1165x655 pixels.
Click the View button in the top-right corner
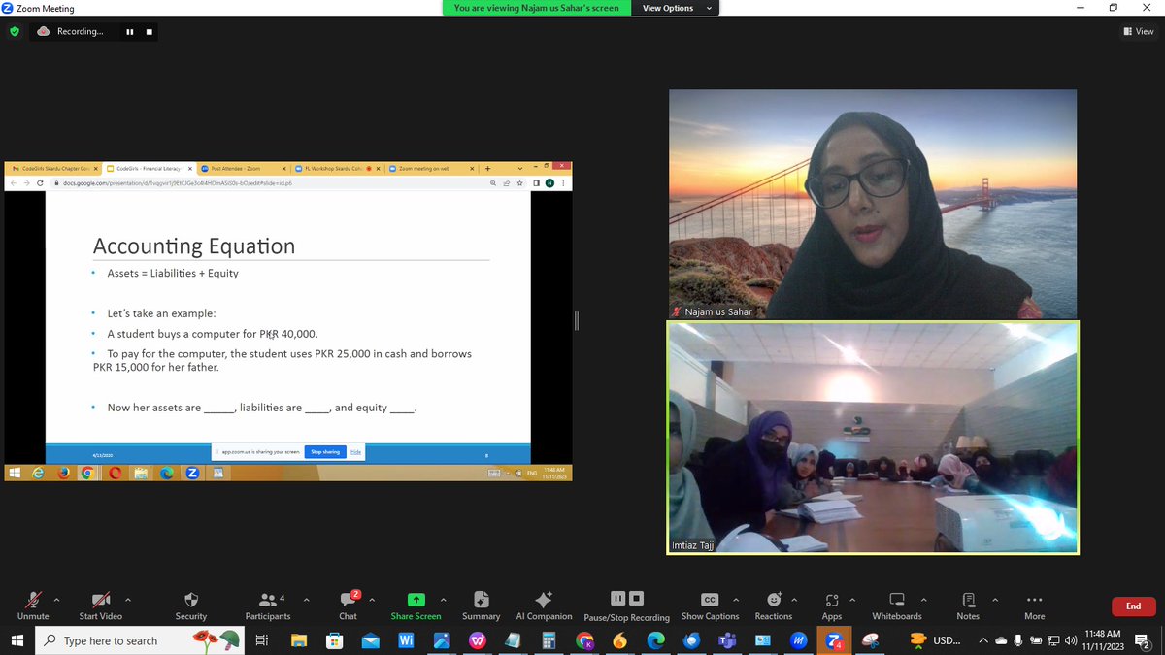click(1136, 31)
